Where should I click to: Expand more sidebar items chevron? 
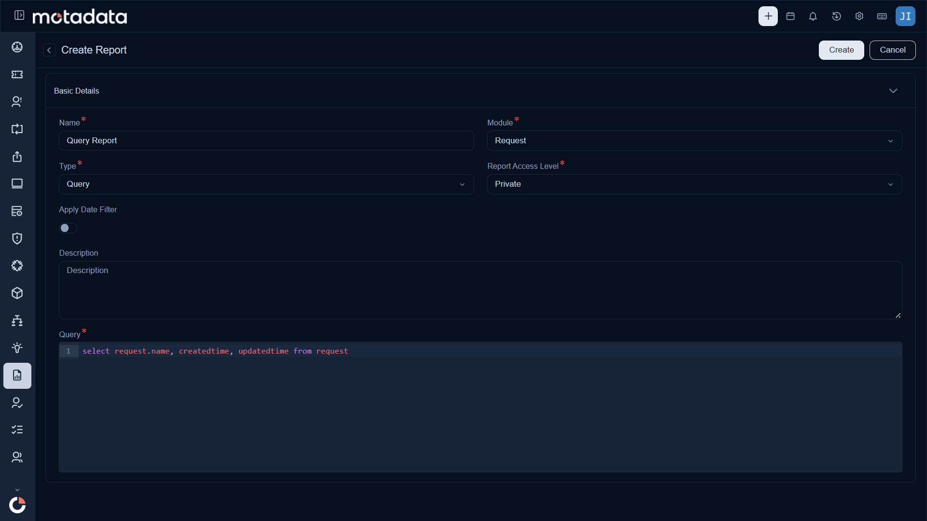point(17,490)
